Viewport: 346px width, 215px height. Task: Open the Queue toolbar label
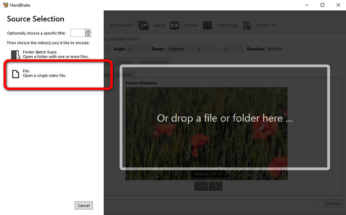point(159,25)
